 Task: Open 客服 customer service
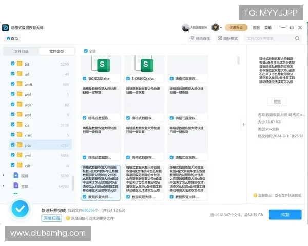click(x=256, y=28)
